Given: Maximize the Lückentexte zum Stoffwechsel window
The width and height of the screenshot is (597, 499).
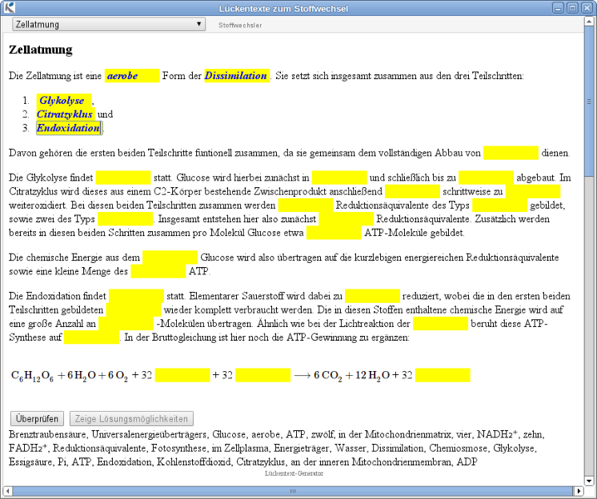Looking at the screenshot, I should click(572, 8).
